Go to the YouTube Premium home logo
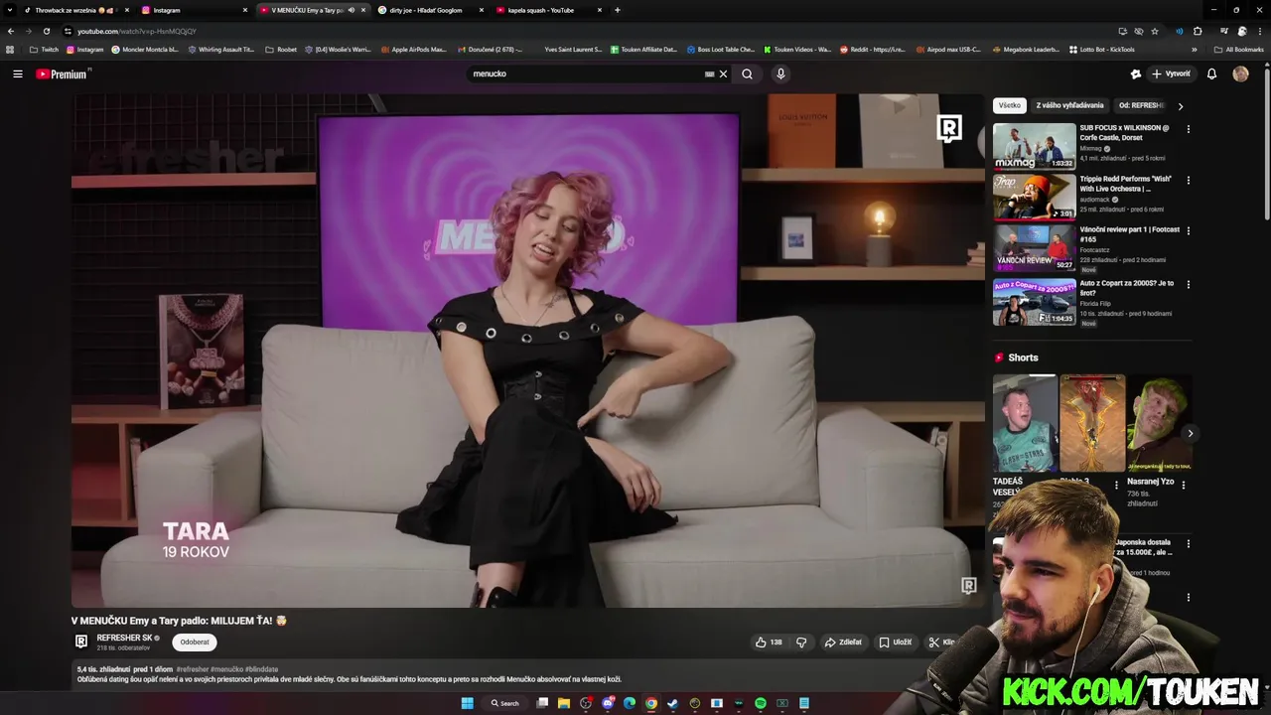 [64, 73]
